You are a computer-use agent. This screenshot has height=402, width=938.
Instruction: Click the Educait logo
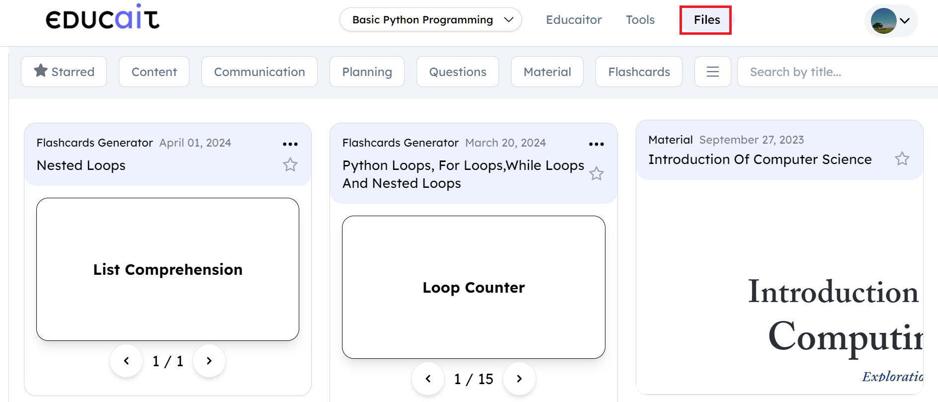click(102, 18)
